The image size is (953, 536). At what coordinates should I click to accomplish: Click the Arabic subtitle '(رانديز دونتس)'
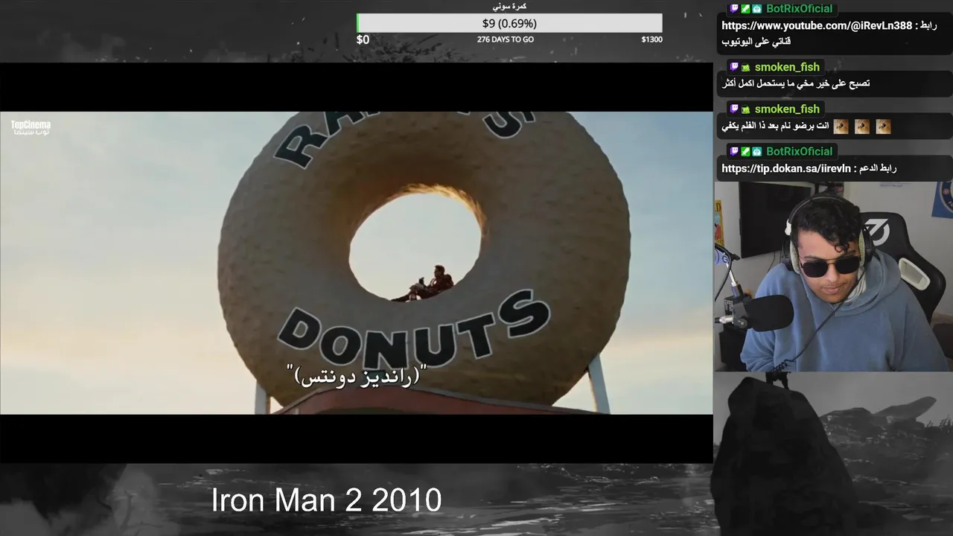tap(357, 375)
